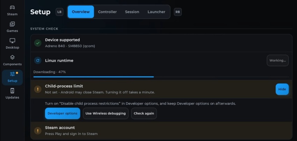Image resolution: width=297 pixels, height=141 pixels.
Task: Click the Child-process limit warning icon
Action: tap(38, 89)
